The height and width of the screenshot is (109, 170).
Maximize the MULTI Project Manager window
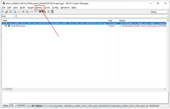pos(158,3)
